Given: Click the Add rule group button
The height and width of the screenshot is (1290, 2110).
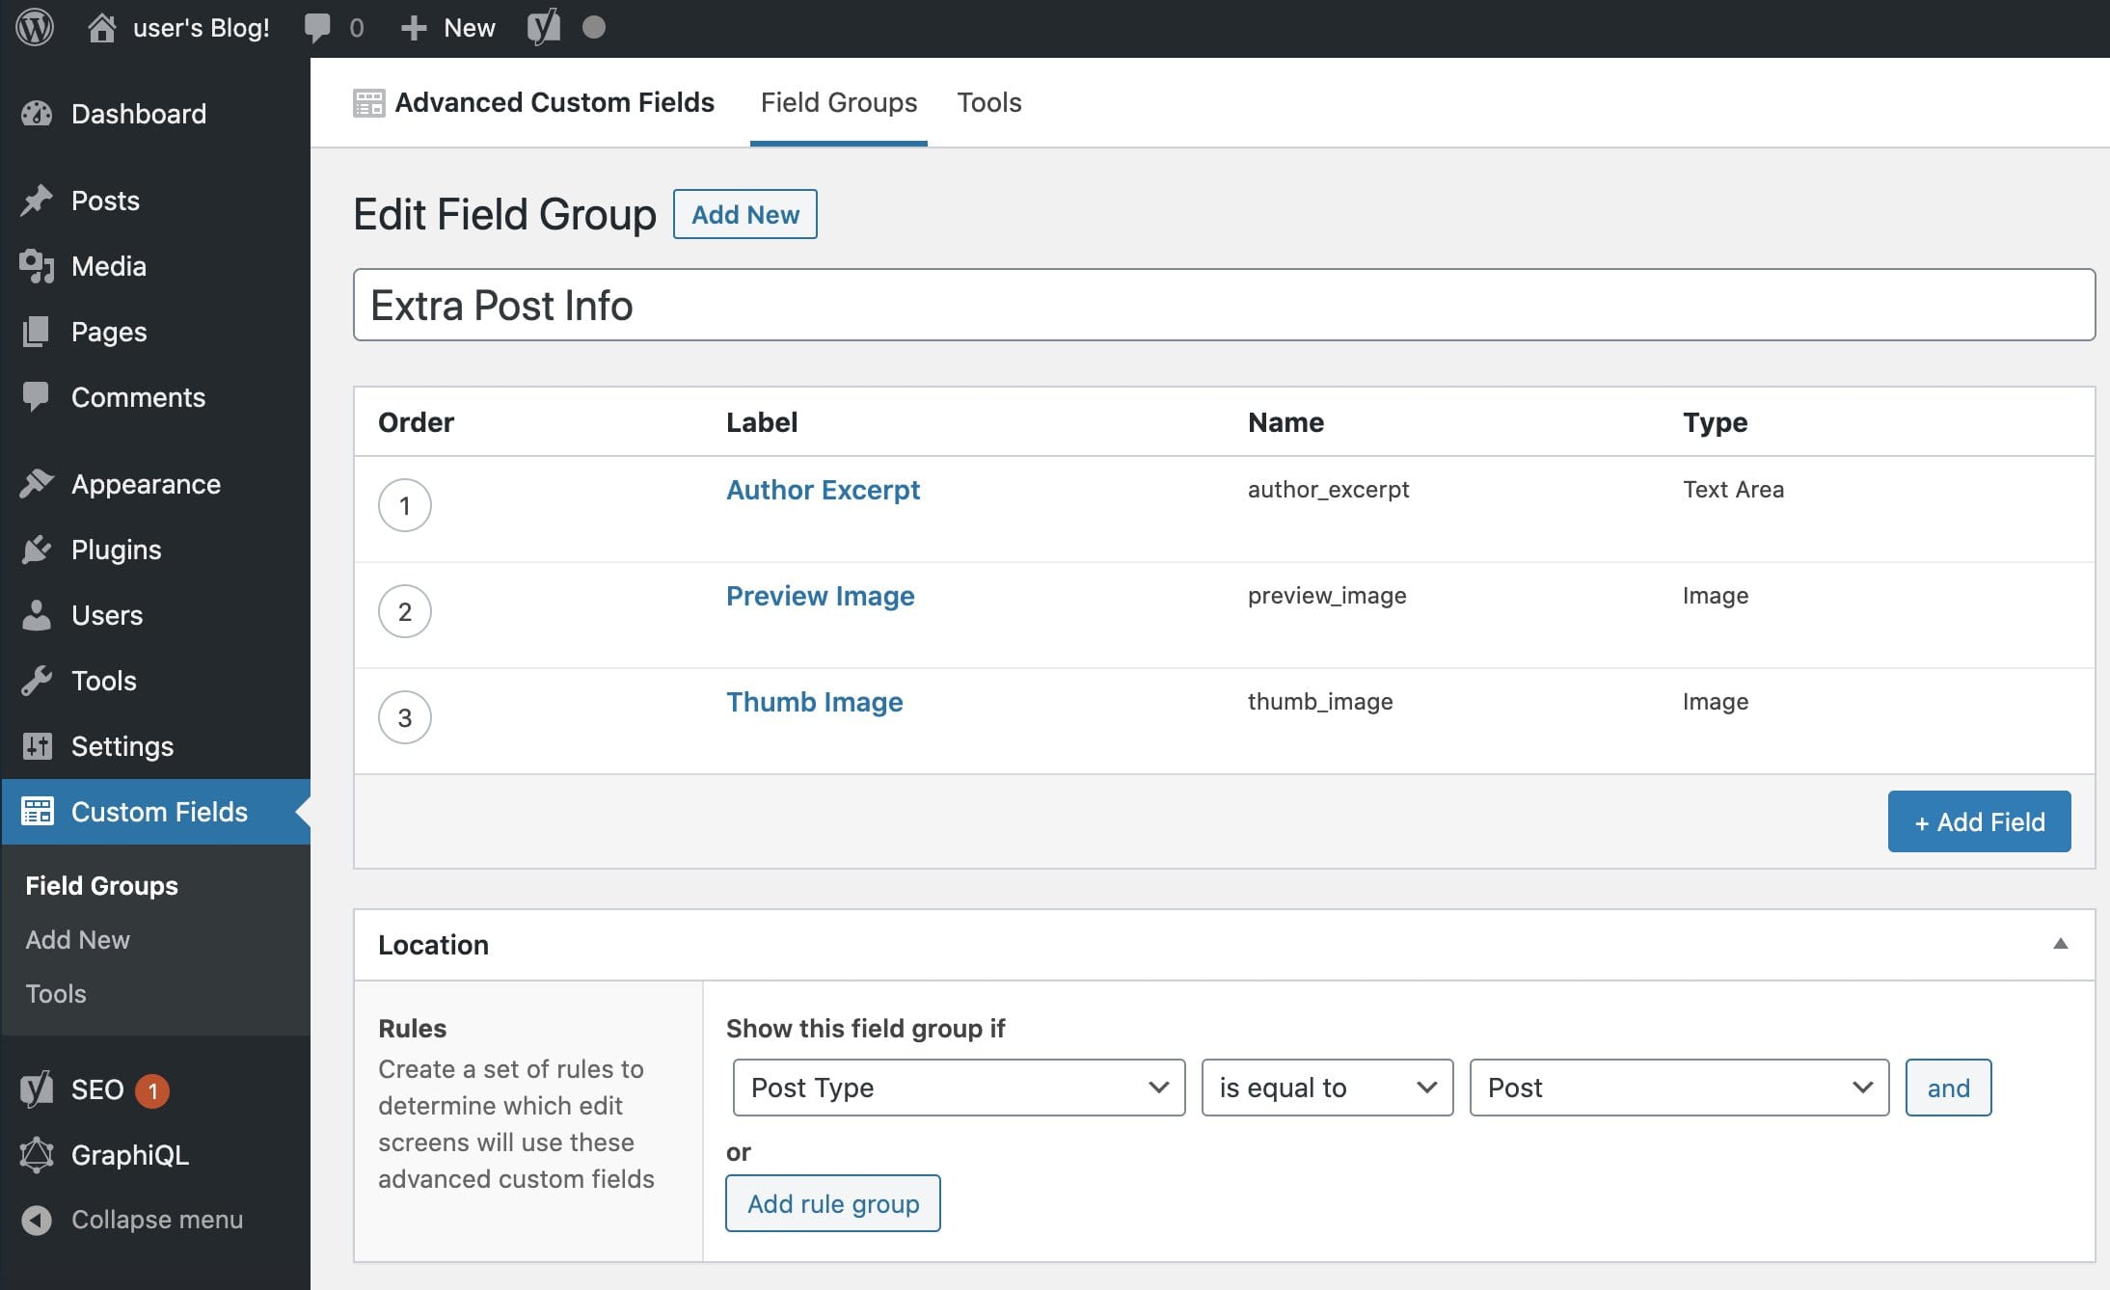Looking at the screenshot, I should click(x=832, y=1202).
